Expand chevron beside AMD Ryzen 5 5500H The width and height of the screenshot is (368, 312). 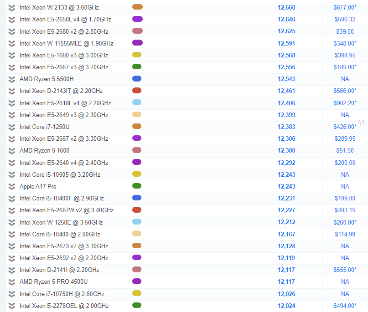coord(12,79)
